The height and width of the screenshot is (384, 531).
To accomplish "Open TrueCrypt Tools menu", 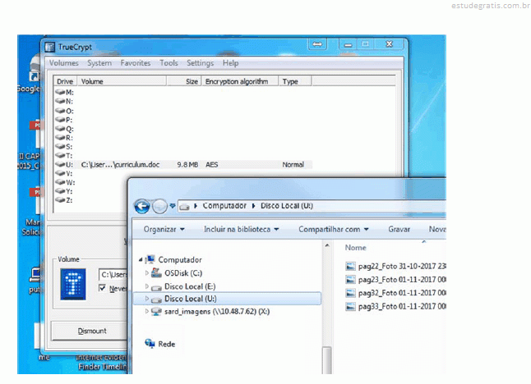I will [169, 63].
